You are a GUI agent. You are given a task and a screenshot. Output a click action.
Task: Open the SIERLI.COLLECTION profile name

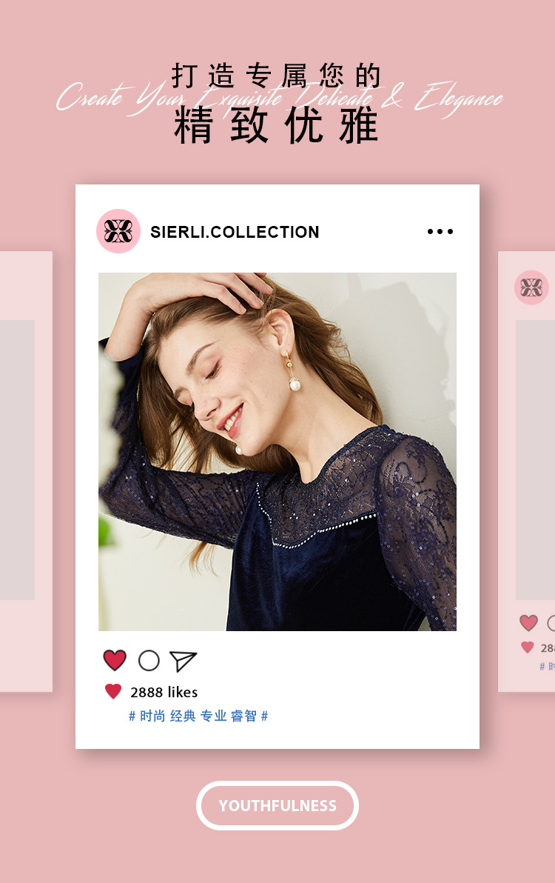coord(235,232)
